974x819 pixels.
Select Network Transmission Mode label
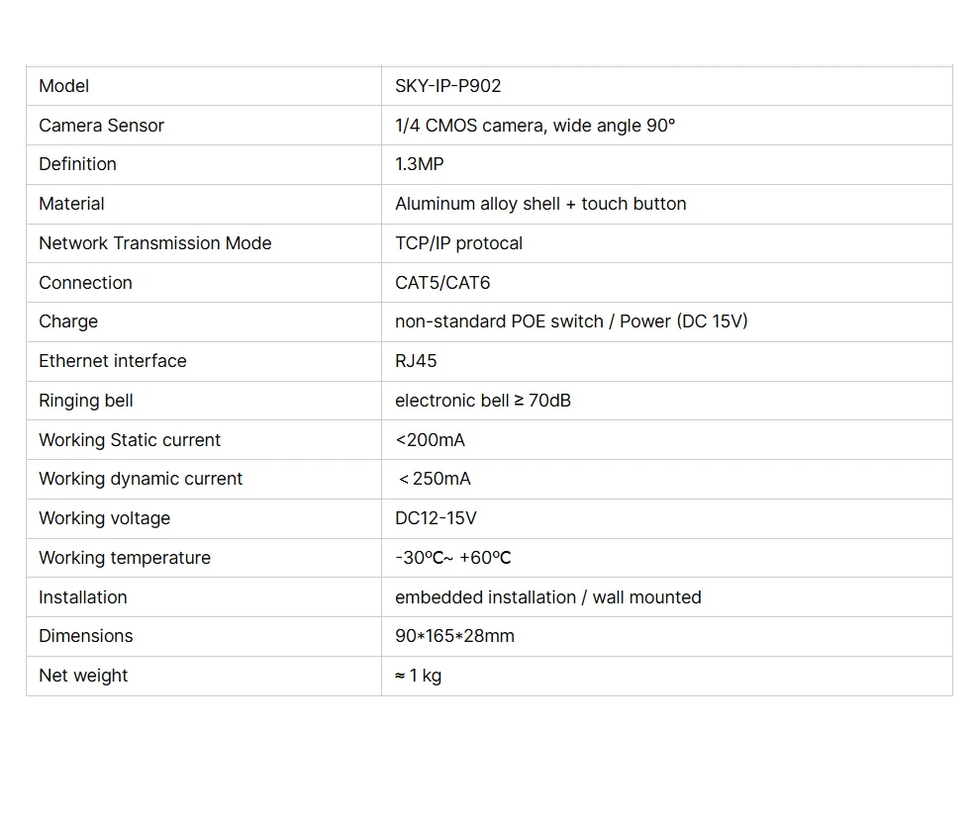(154, 243)
